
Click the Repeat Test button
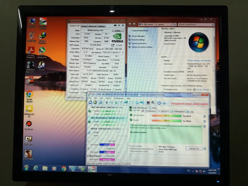click(194, 148)
